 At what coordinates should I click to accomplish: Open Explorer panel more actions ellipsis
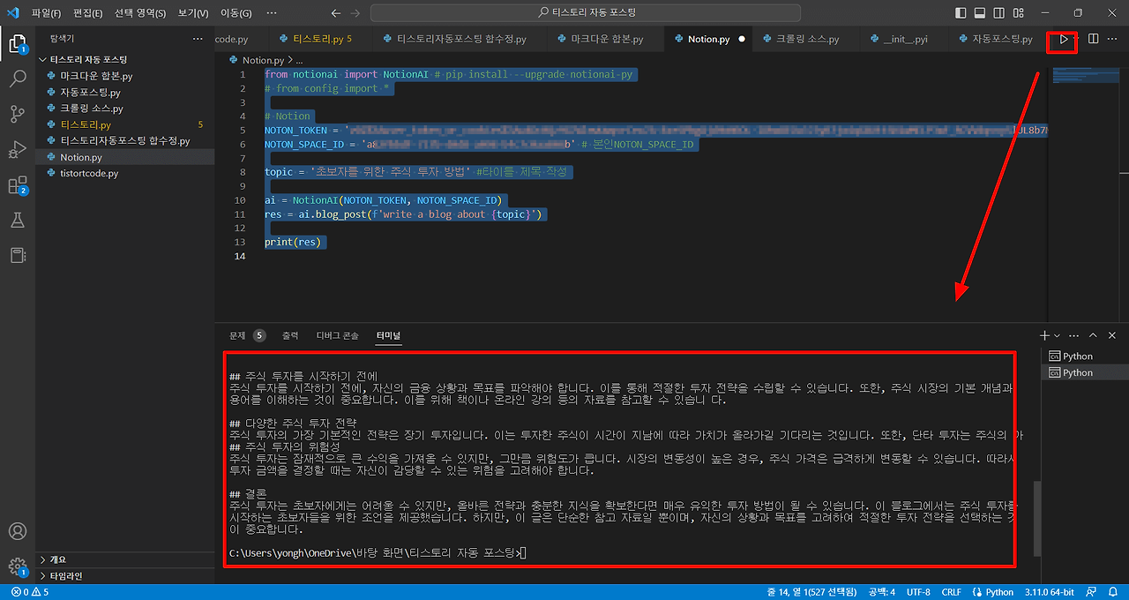click(x=198, y=39)
